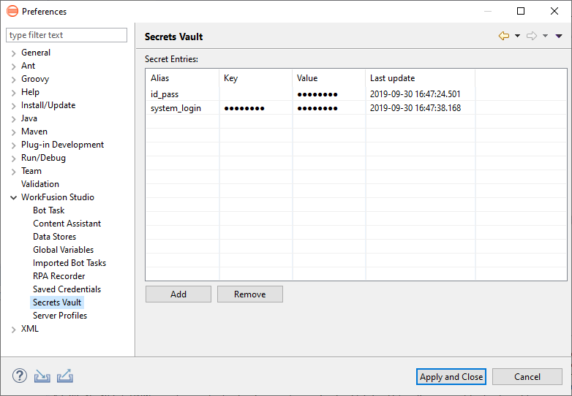Close the Preferences window
Screen dimensions: 572x396
point(554,11)
